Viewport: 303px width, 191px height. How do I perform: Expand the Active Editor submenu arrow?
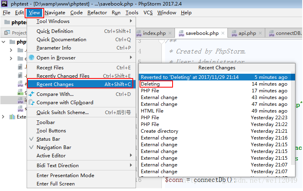pyautogui.click(x=131, y=155)
